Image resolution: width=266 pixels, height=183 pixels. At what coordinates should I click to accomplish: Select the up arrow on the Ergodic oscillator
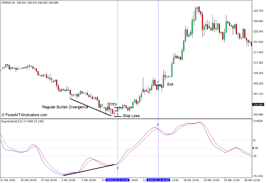coord(118,168)
